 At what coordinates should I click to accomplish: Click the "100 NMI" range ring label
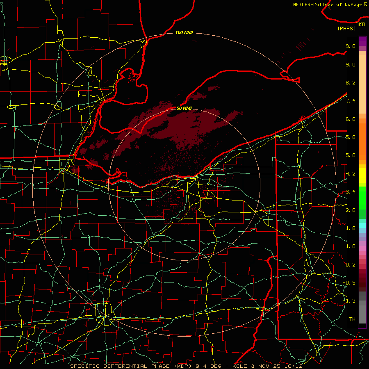coord(184,32)
